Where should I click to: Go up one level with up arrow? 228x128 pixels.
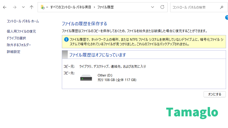click(32, 7)
